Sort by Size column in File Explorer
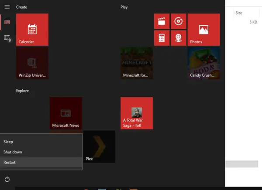Image resolution: width=262 pixels, height=190 pixels. pos(246,13)
